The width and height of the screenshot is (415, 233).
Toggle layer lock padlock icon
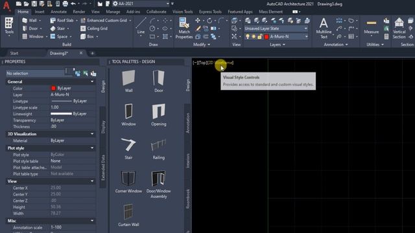[x=259, y=36]
